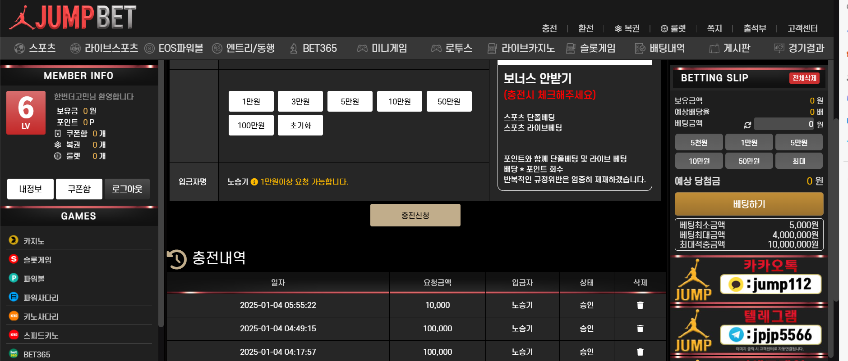The width and height of the screenshot is (848, 361).
Task: Click the 내정보 button
Action: coord(31,189)
